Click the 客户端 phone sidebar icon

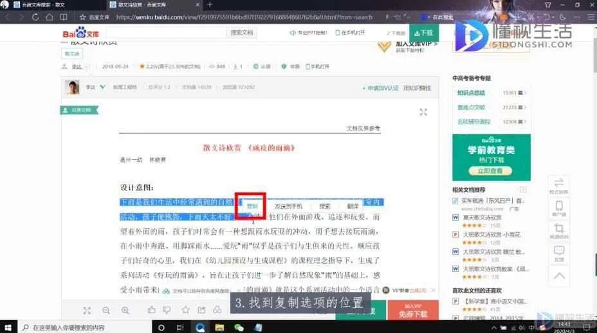click(558, 209)
